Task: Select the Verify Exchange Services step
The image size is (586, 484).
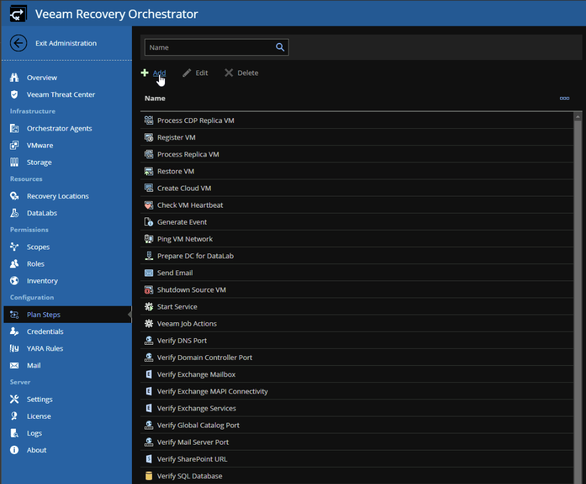Action: pos(356,408)
